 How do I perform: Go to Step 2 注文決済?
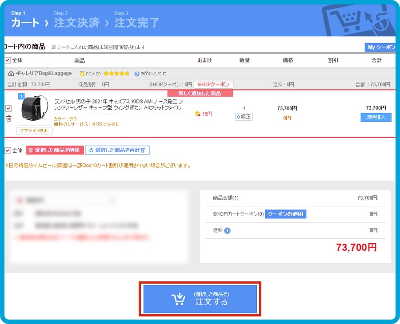tap(76, 20)
